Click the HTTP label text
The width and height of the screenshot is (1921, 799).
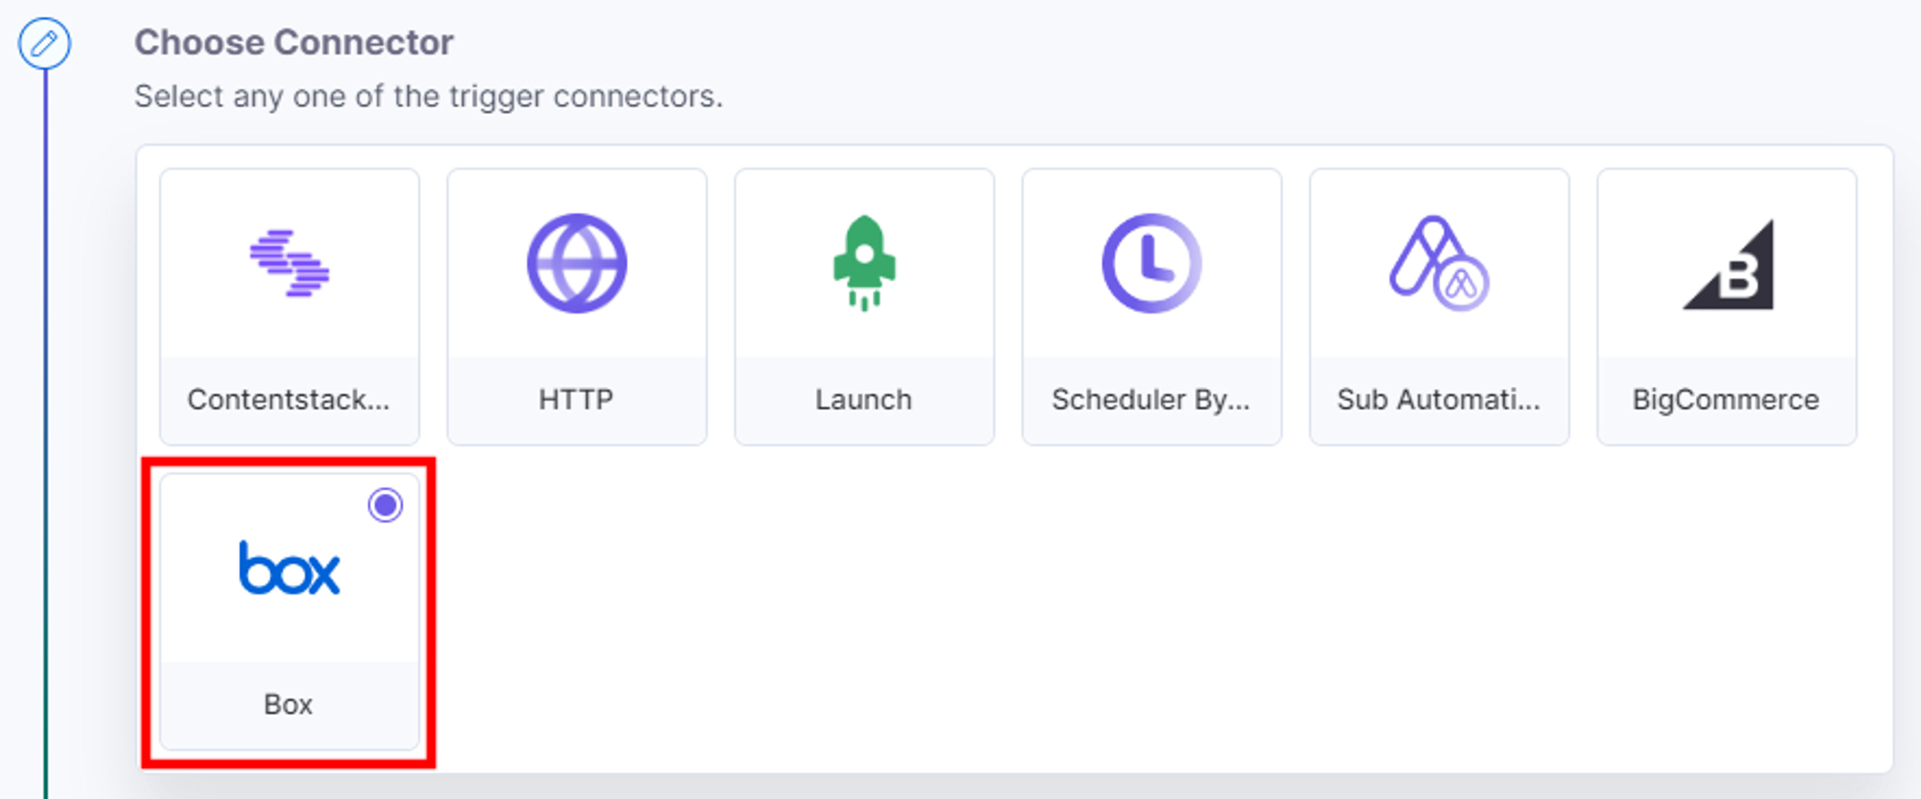pyautogui.click(x=576, y=400)
